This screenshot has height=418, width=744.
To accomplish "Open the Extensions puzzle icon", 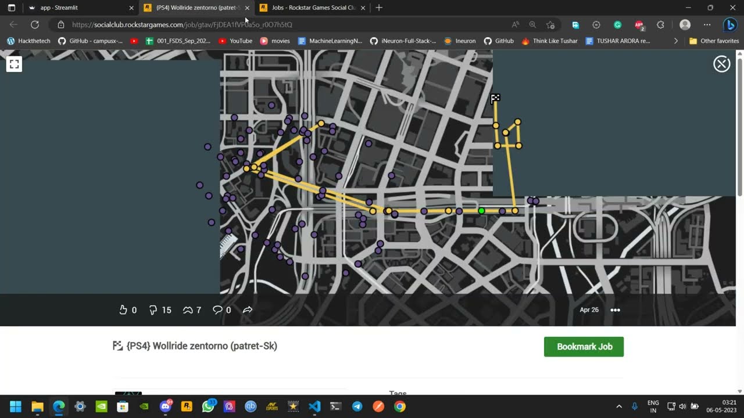I will click(x=660, y=24).
